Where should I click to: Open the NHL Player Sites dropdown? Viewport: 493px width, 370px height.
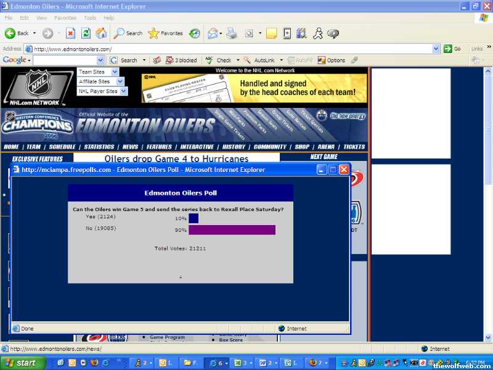point(102,91)
